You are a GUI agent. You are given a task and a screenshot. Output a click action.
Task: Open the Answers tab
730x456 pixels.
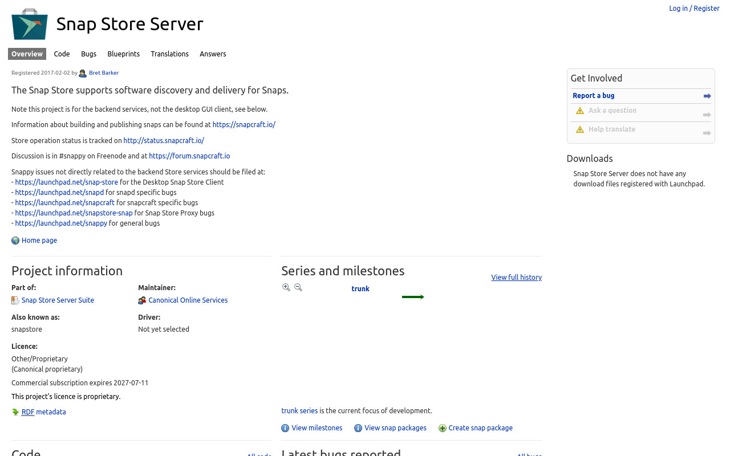213,54
